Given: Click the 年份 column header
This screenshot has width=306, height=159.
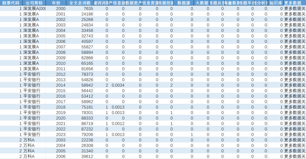Looking at the screenshot, I should 56,3.
